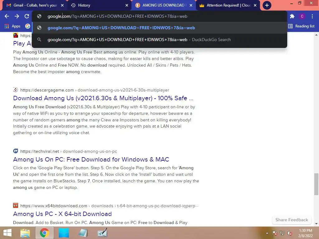Switch to the Gmail tab

[35, 5]
